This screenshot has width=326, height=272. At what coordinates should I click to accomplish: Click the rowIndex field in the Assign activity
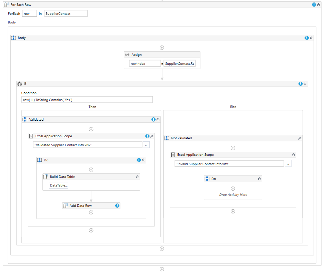click(x=145, y=63)
